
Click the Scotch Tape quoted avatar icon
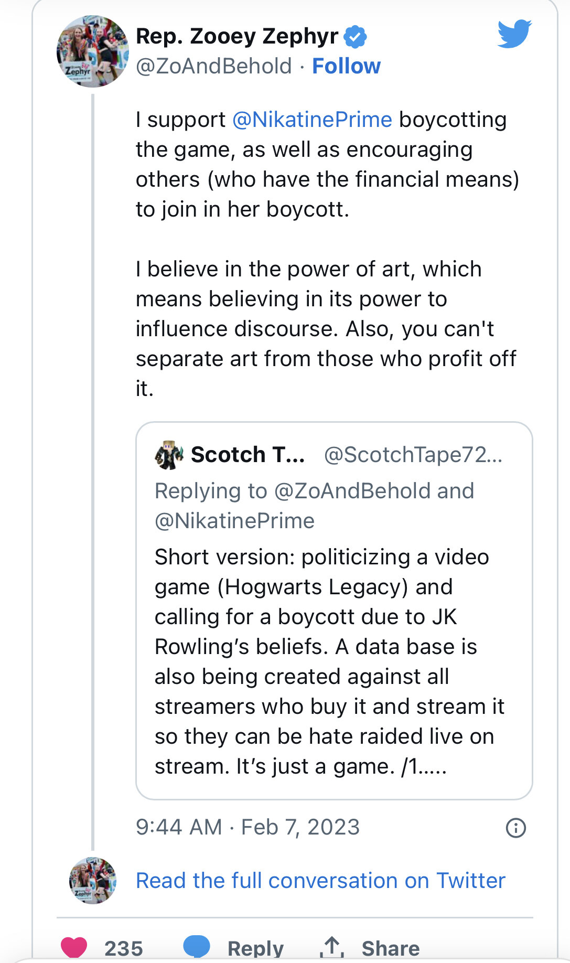pyautogui.click(x=169, y=455)
